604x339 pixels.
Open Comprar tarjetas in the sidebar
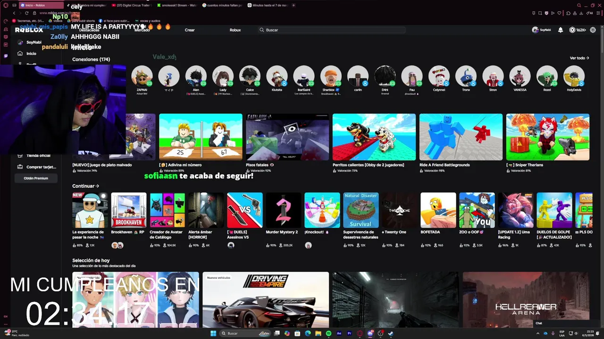coord(37,167)
